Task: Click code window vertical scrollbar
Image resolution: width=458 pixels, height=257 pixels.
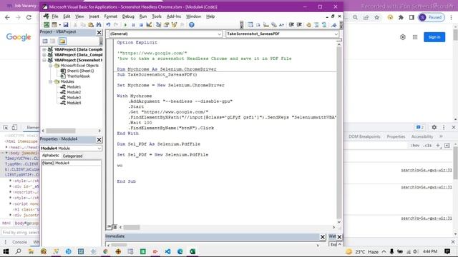Action: pyautogui.click(x=338, y=133)
